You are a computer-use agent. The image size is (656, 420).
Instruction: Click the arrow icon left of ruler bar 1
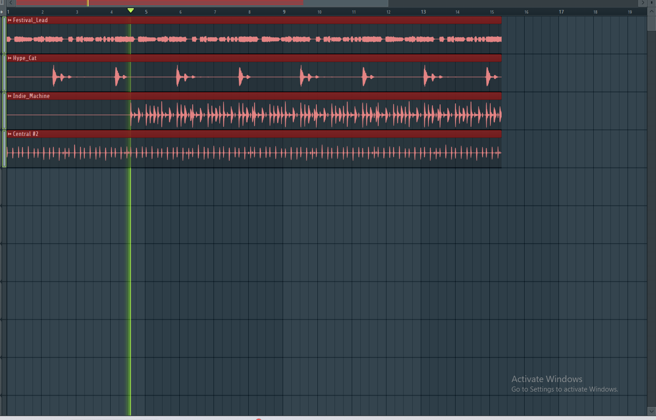coord(2,12)
